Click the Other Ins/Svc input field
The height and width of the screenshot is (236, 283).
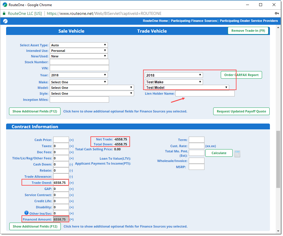[61, 213]
